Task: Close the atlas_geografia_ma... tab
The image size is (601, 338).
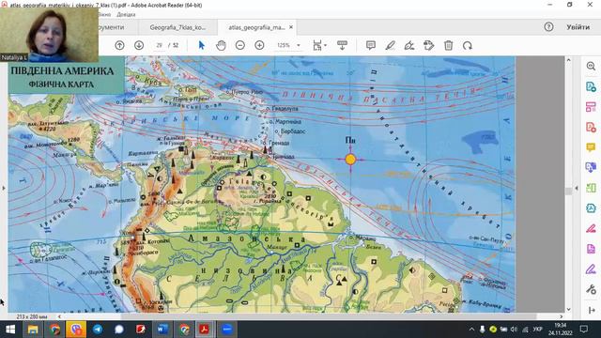Action: pyautogui.click(x=291, y=27)
